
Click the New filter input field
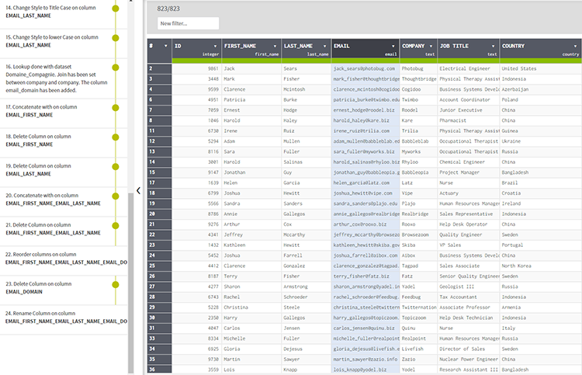[187, 23]
